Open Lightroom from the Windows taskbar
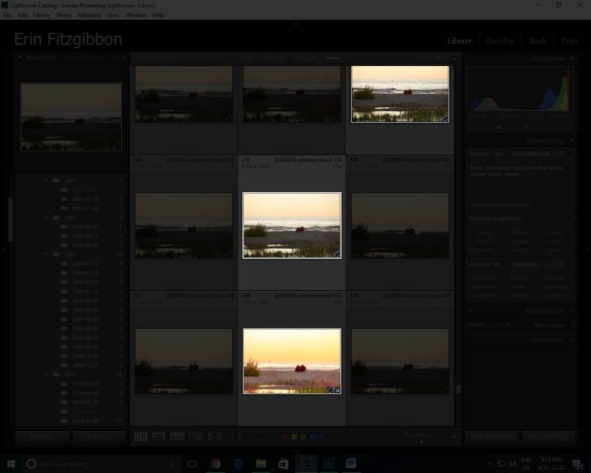The height and width of the screenshot is (473, 591). point(306,464)
